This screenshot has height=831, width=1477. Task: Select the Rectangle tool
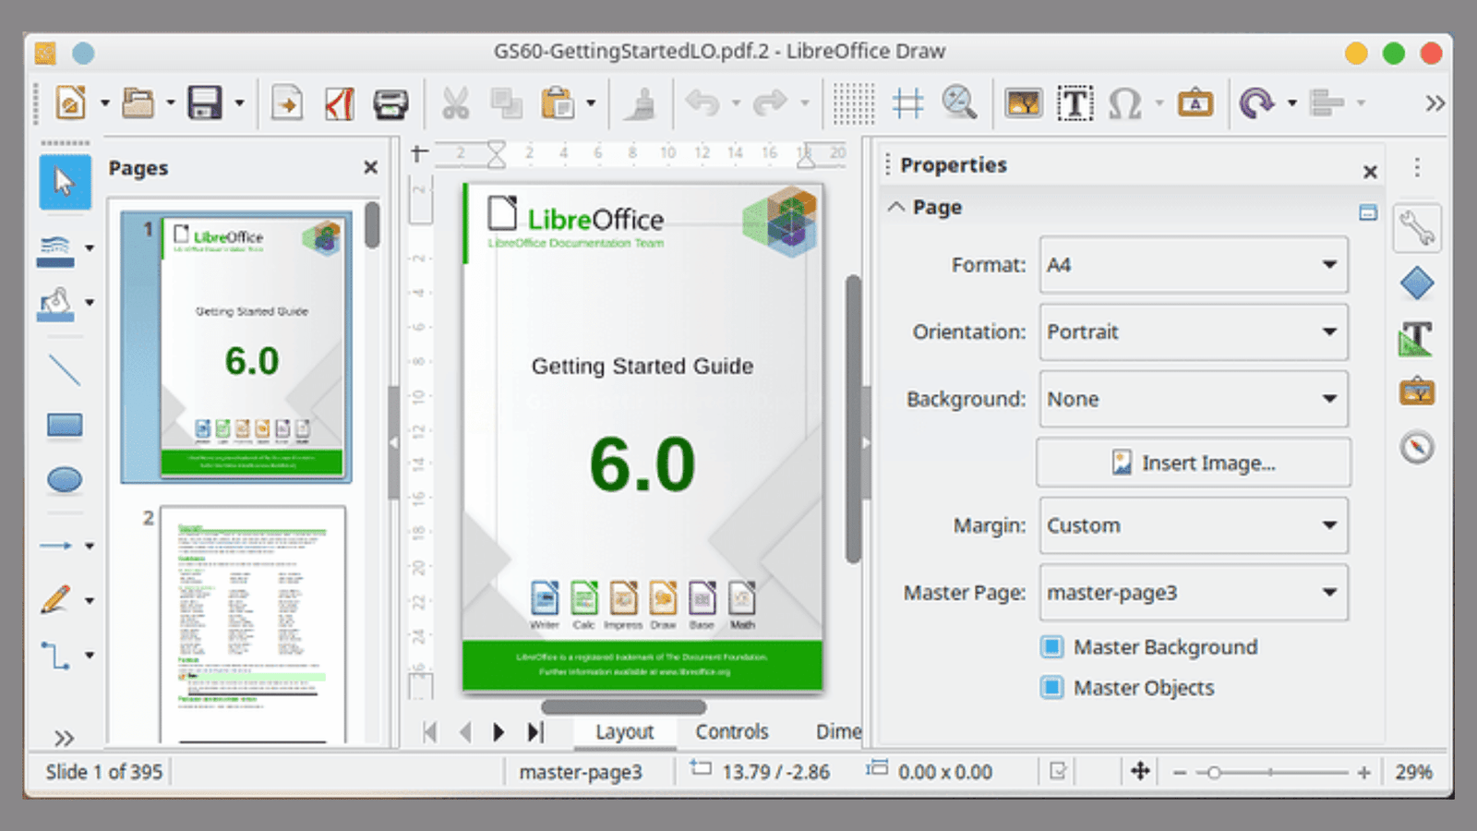point(65,425)
